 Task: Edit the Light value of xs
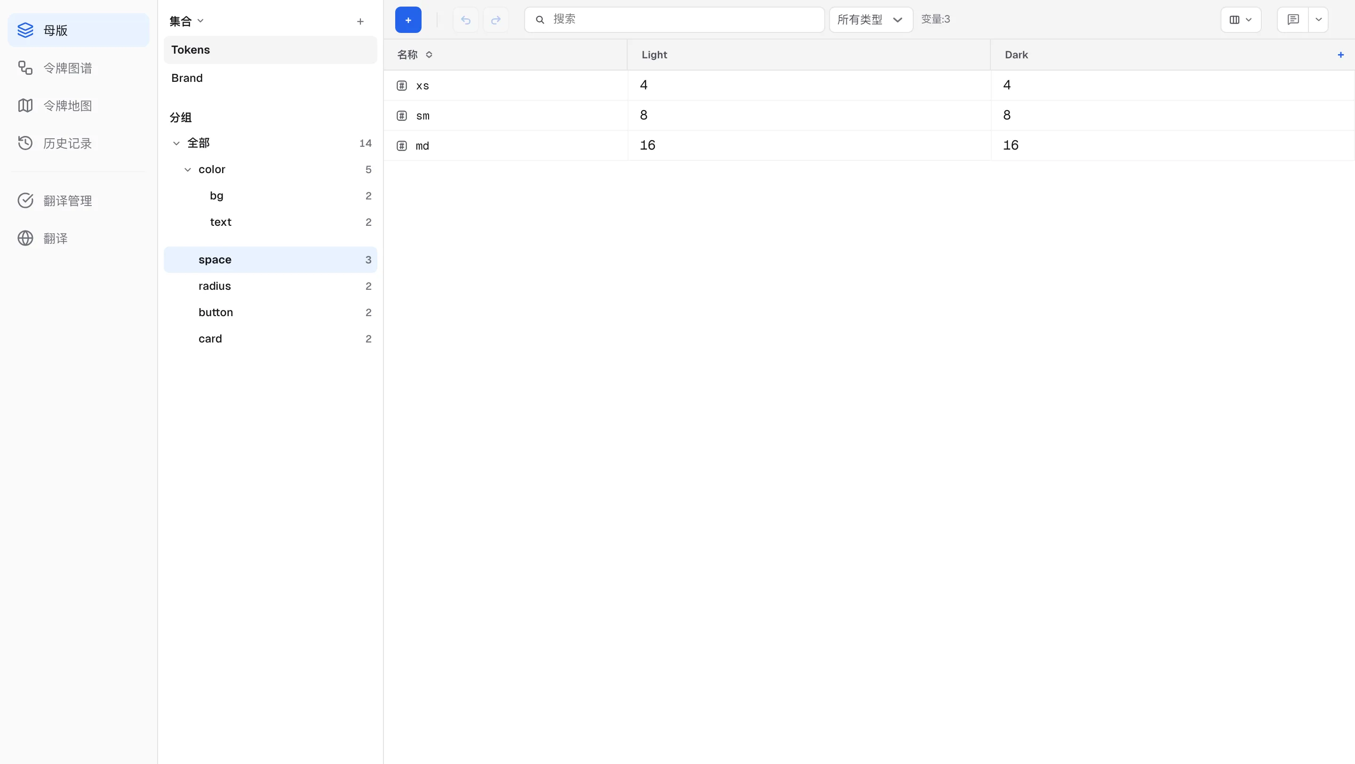click(809, 85)
